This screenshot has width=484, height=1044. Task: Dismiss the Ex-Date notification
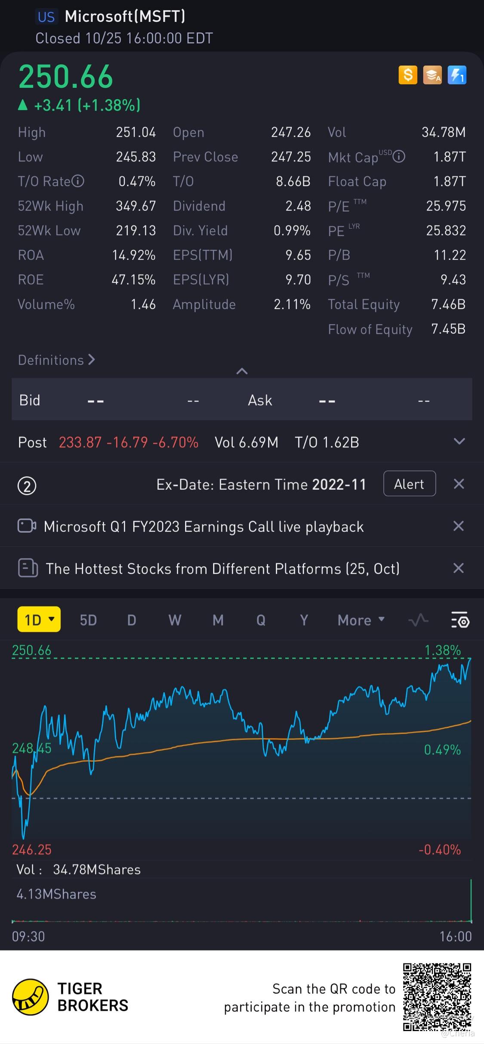(x=459, y=484)
